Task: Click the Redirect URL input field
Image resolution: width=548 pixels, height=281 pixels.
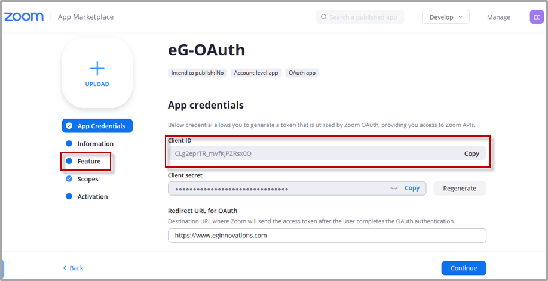Action: click(x=327, y=236)
